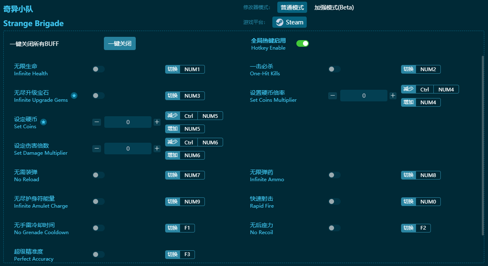Screen dimensions: 488x266
Task: Click minus to decrease Set Damage Multiplier
Action: (96, 148)
